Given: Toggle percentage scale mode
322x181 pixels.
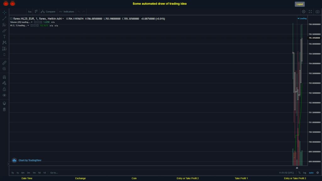Looking at the screenshot, I should click(299, 173).
